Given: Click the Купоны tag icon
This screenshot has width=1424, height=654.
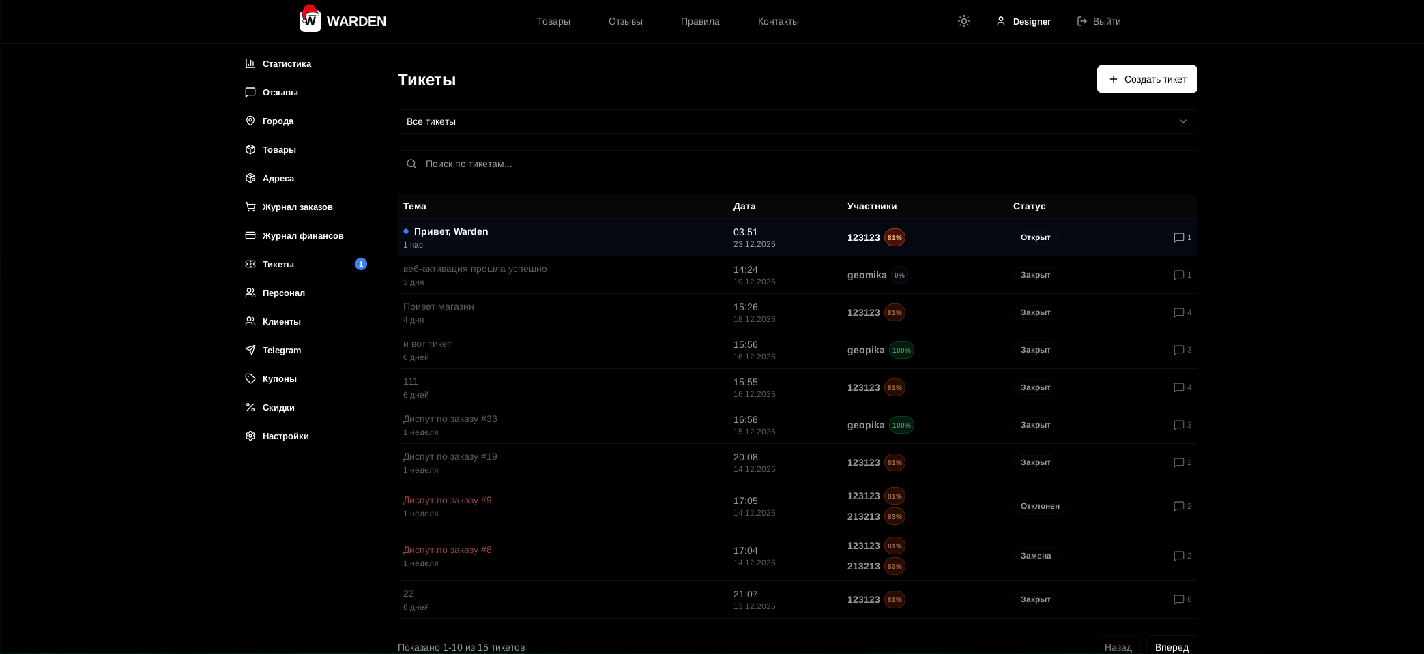Looking at the screenshot, I should 250,378.
